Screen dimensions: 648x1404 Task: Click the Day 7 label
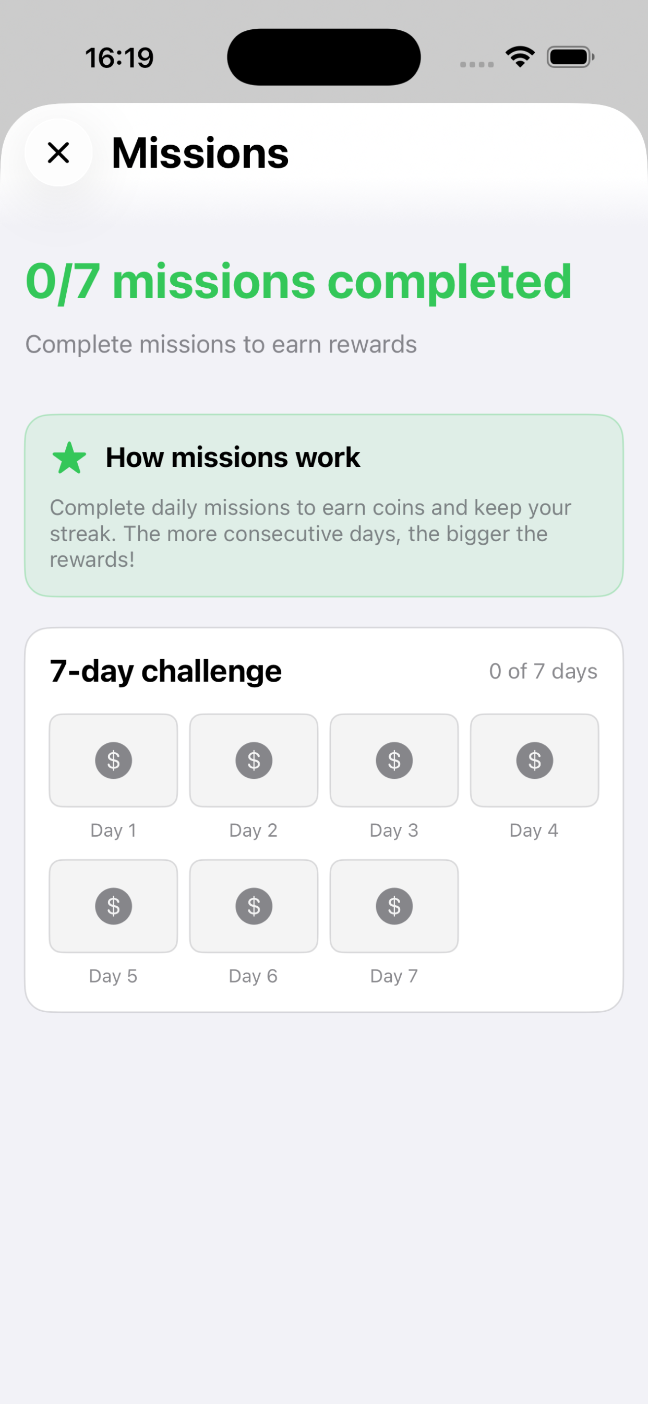pos(394,976)
